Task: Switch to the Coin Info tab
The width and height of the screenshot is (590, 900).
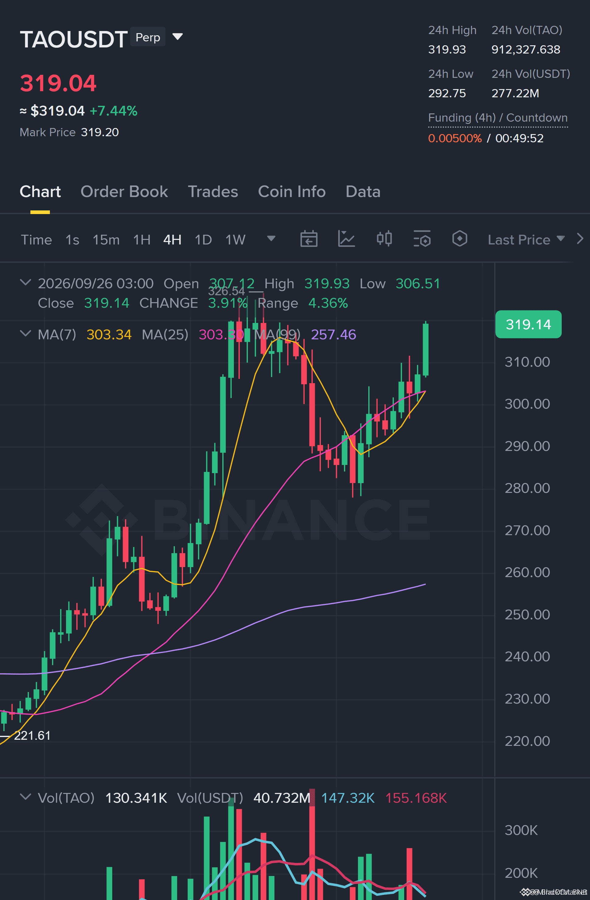Action: pos(292,192)
